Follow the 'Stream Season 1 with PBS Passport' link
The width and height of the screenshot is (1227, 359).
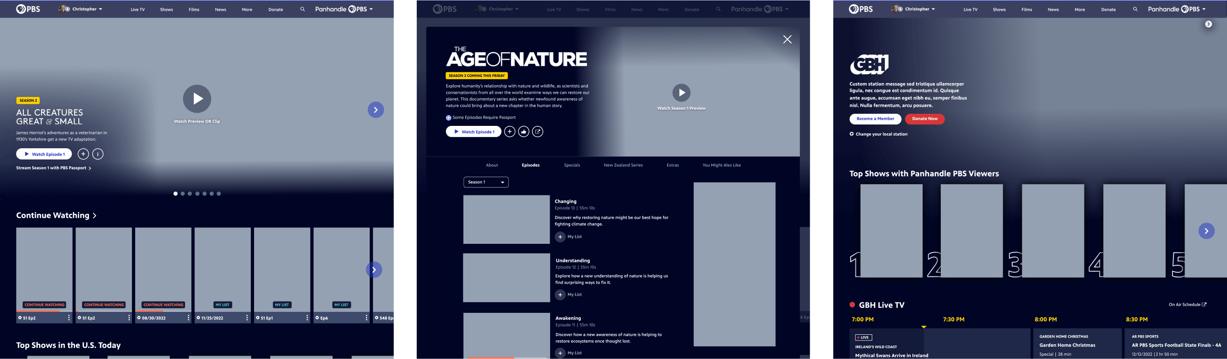click(54, 168)
